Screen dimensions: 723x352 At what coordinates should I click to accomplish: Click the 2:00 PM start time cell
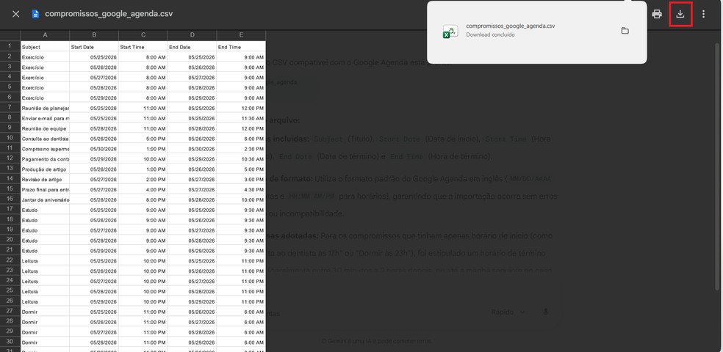click(x=143, y=180)
